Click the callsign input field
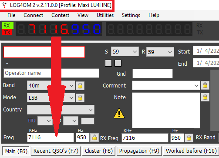The height and width of the screenshot is (158, 219). [x=44, y=52]
